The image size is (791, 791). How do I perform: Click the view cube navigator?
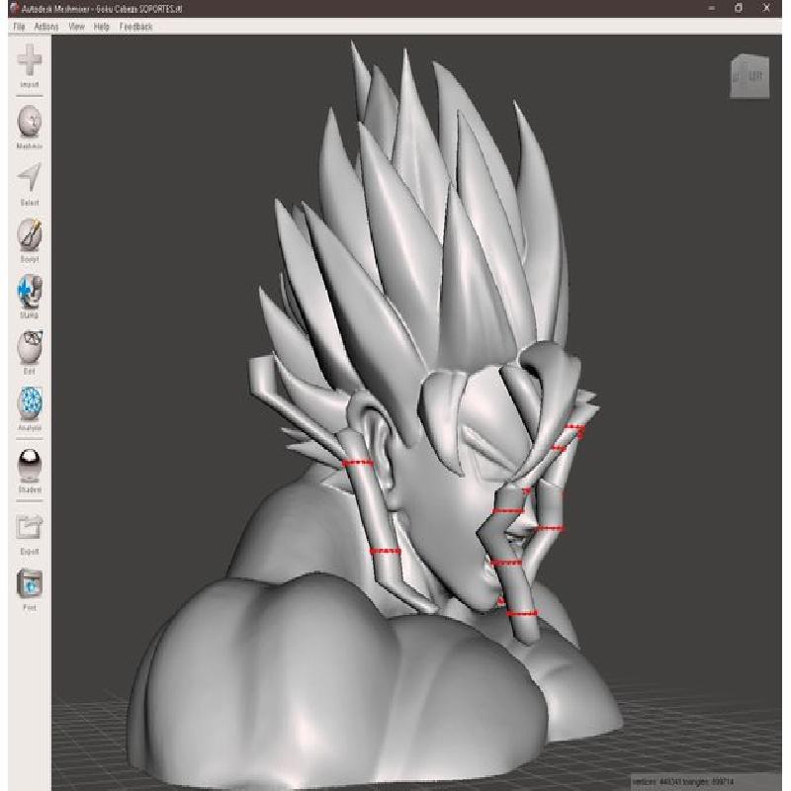tap(749, 76)
